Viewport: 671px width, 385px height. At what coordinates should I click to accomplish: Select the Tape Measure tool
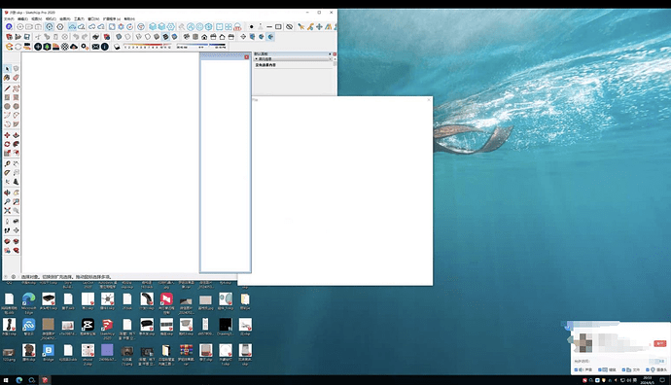point(7,164)
